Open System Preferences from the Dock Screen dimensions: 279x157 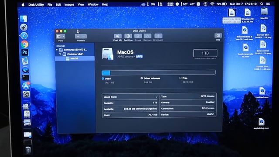[26, 94]
